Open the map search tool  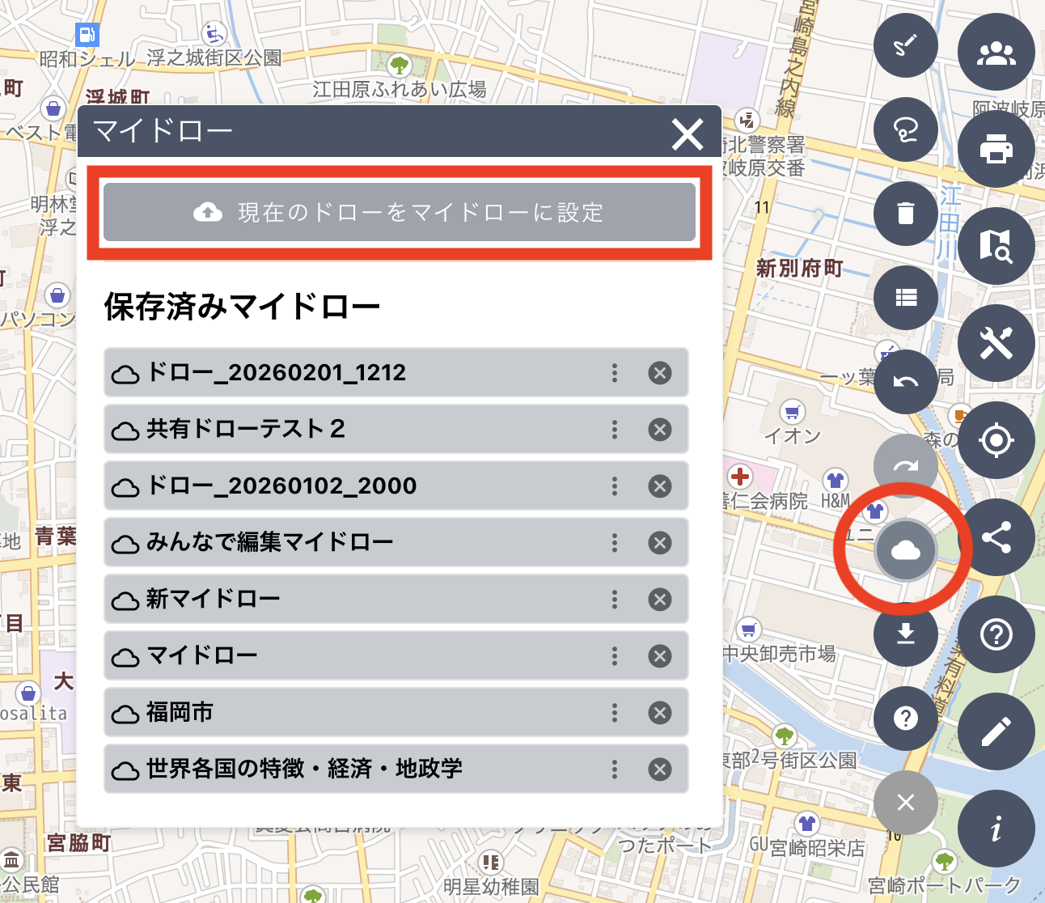tap(996, 246)
